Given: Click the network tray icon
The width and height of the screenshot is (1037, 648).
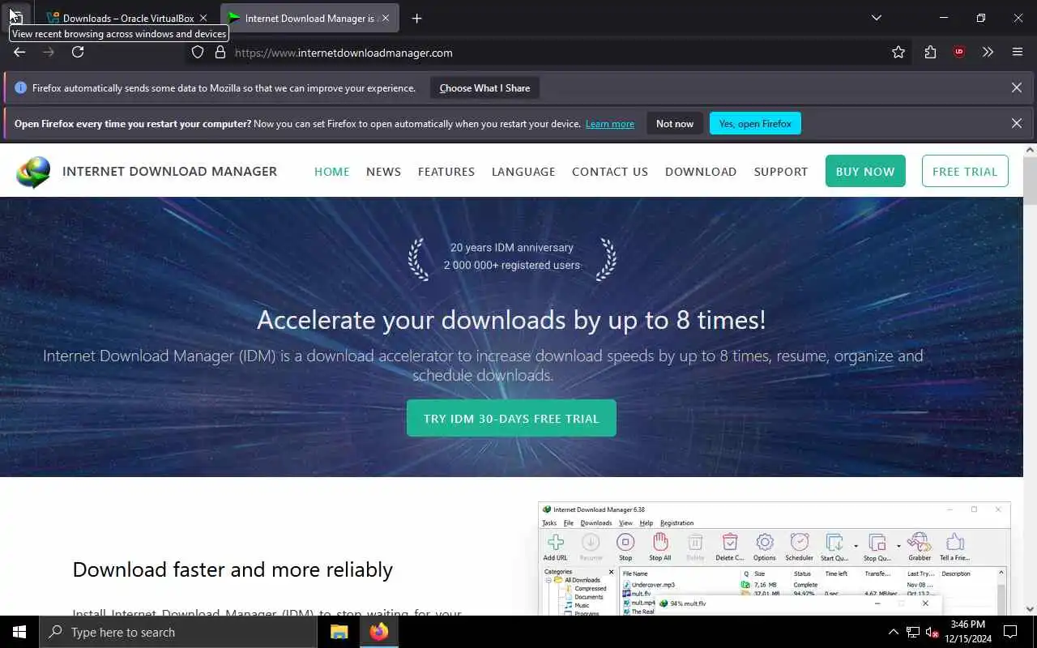Looking at the screenshot, I should (x=912, y=632).
